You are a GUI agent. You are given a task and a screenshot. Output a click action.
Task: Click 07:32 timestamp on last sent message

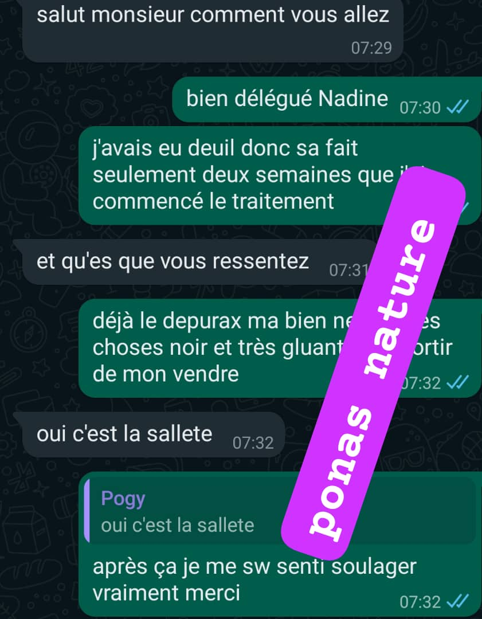click(x=420, y=602)
